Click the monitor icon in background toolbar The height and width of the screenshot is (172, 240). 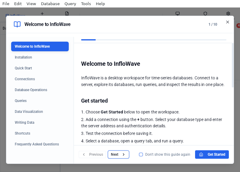tap(178, 14)
